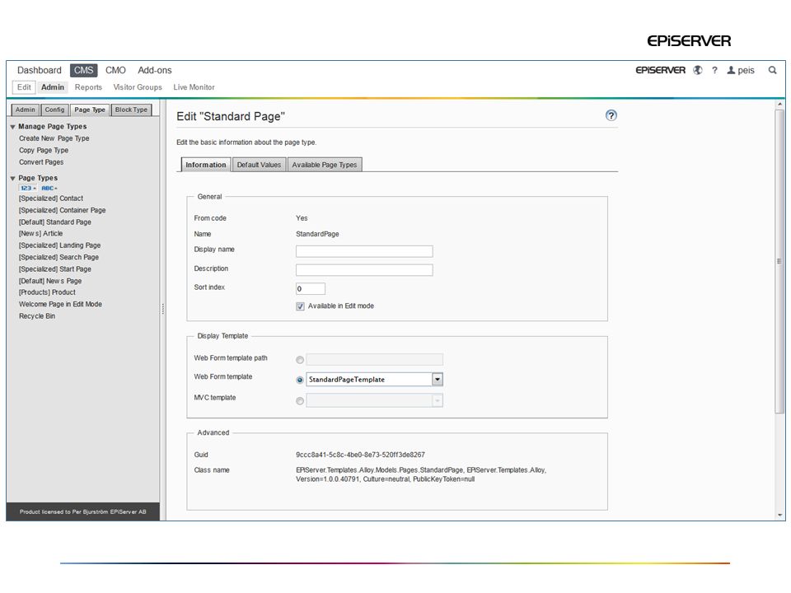Click Create New Page Type

click(54, 138)
